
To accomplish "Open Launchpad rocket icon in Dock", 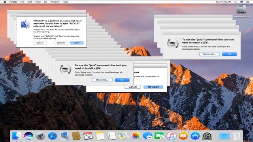I will tap(40, 136).
